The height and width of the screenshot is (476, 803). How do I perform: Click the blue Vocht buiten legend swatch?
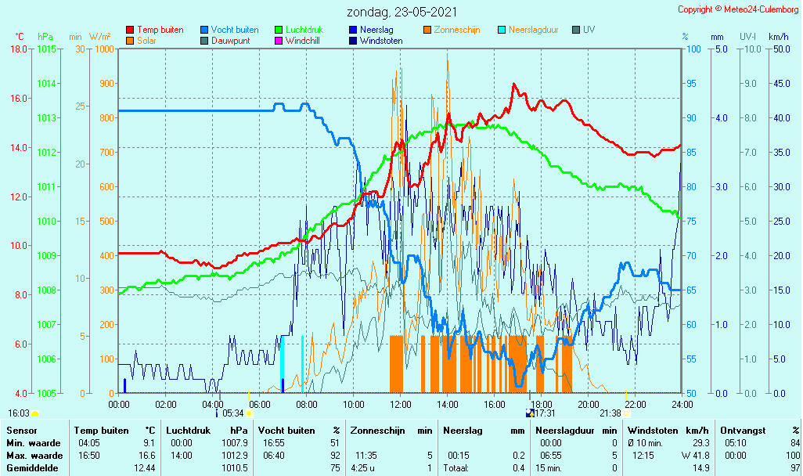click(204, 31)
